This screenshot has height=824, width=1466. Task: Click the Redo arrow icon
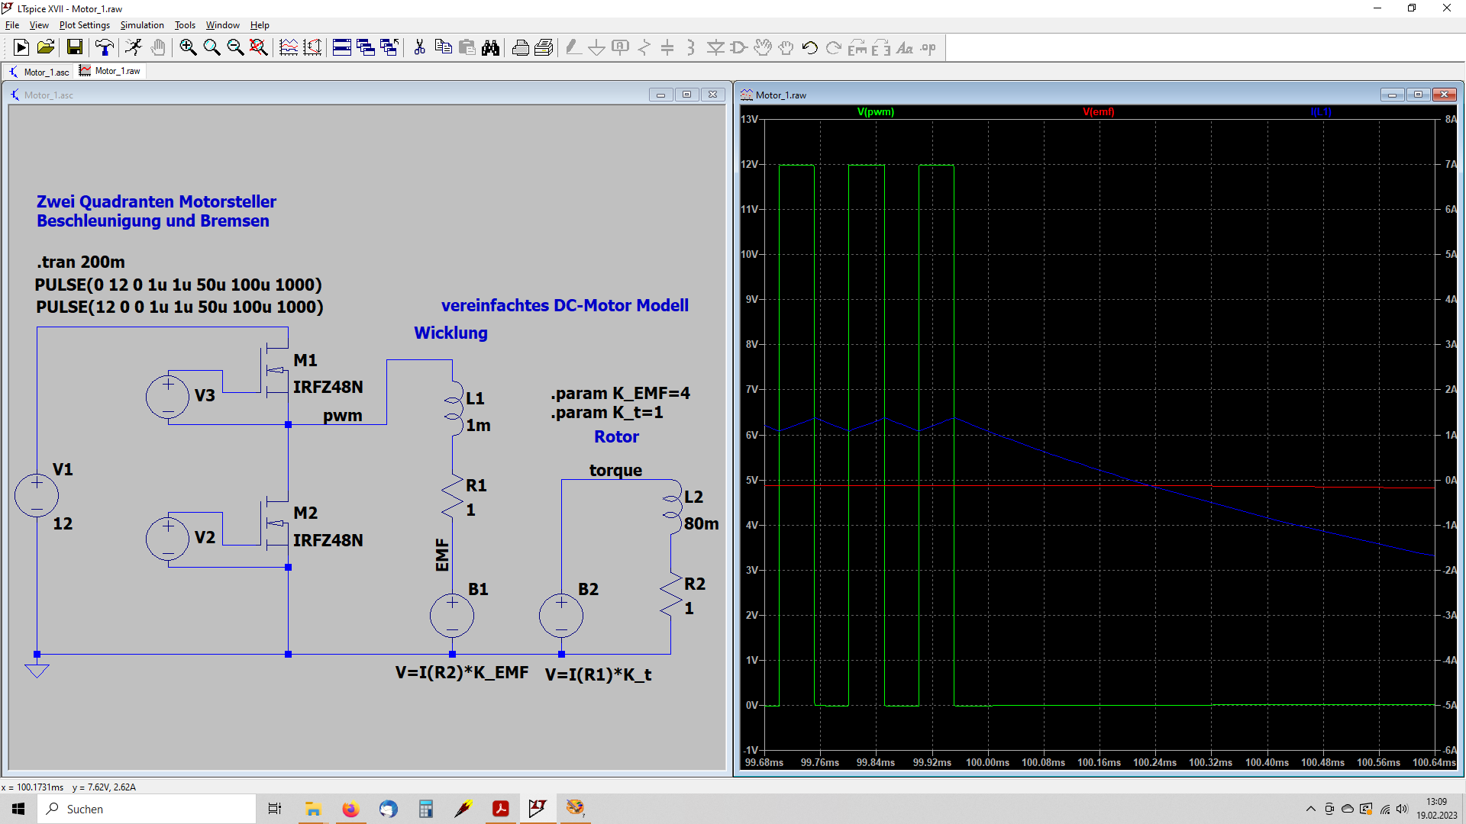tap(834, 48)
